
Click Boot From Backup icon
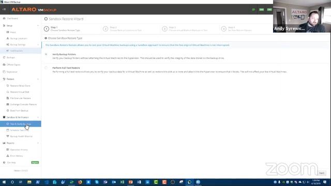[x=8, y=111]
